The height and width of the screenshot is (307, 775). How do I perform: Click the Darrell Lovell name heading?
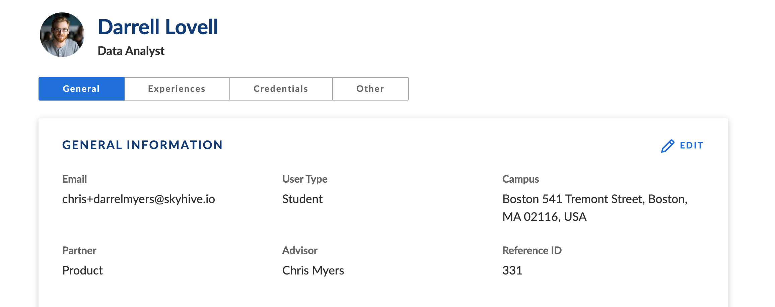click(x=158, y=27)
